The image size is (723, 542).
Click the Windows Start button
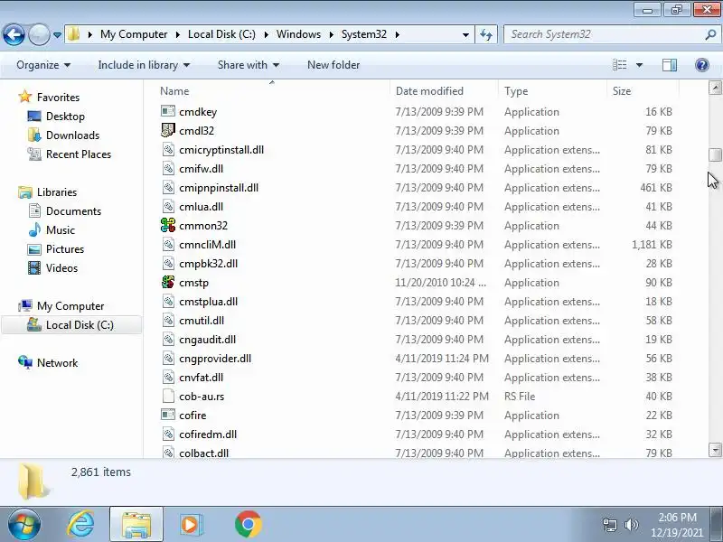click(x=24, y=524)
